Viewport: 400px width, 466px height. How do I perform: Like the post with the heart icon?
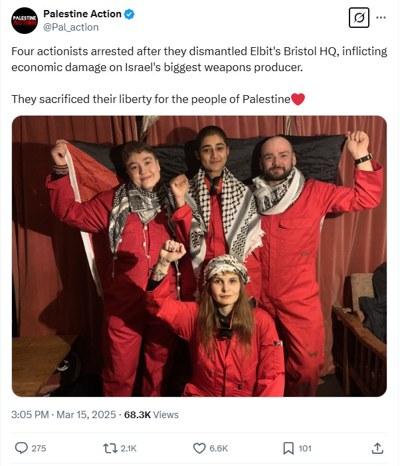point(199,448)
